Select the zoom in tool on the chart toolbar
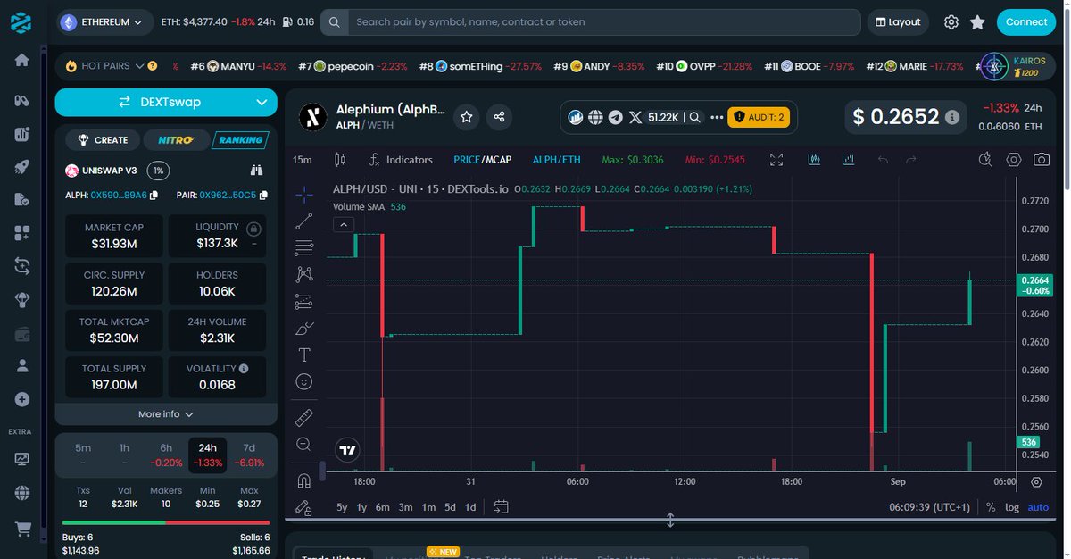 303,444
